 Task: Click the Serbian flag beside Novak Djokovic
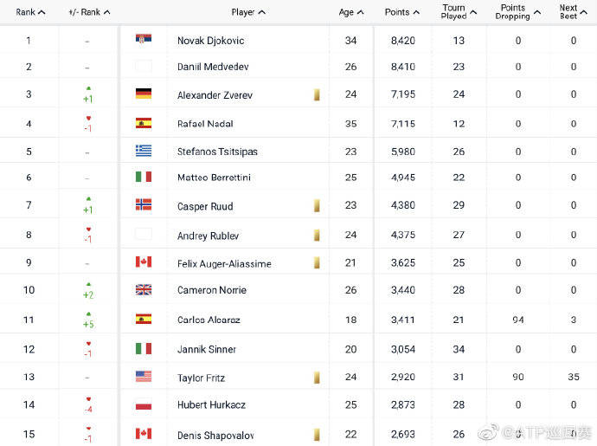pyautogui.click(x=144, y=38)
